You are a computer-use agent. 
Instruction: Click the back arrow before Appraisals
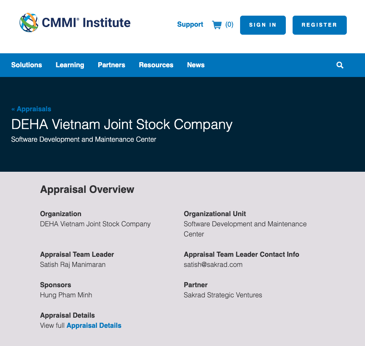[13, 109]
